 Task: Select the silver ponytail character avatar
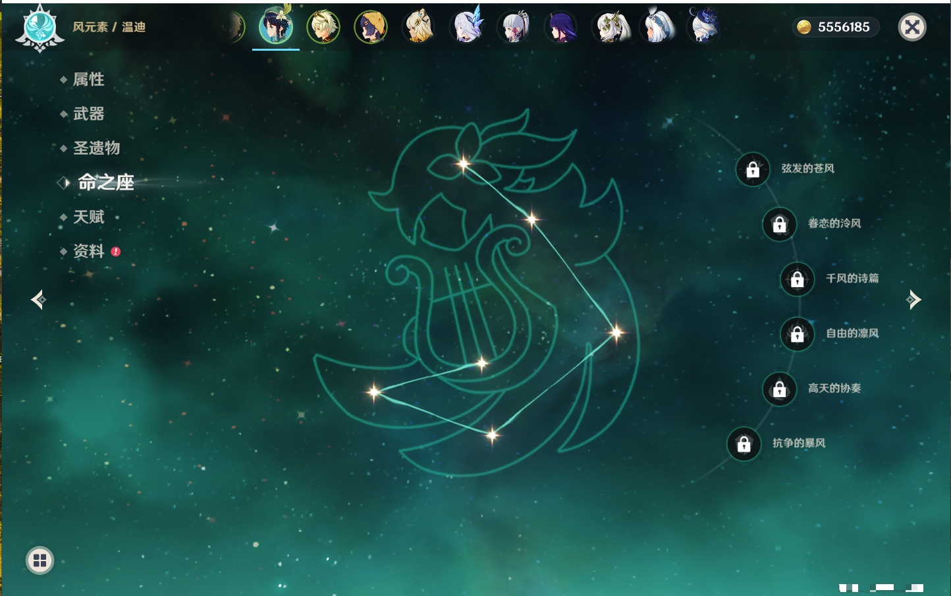click(x=514, y=27)
